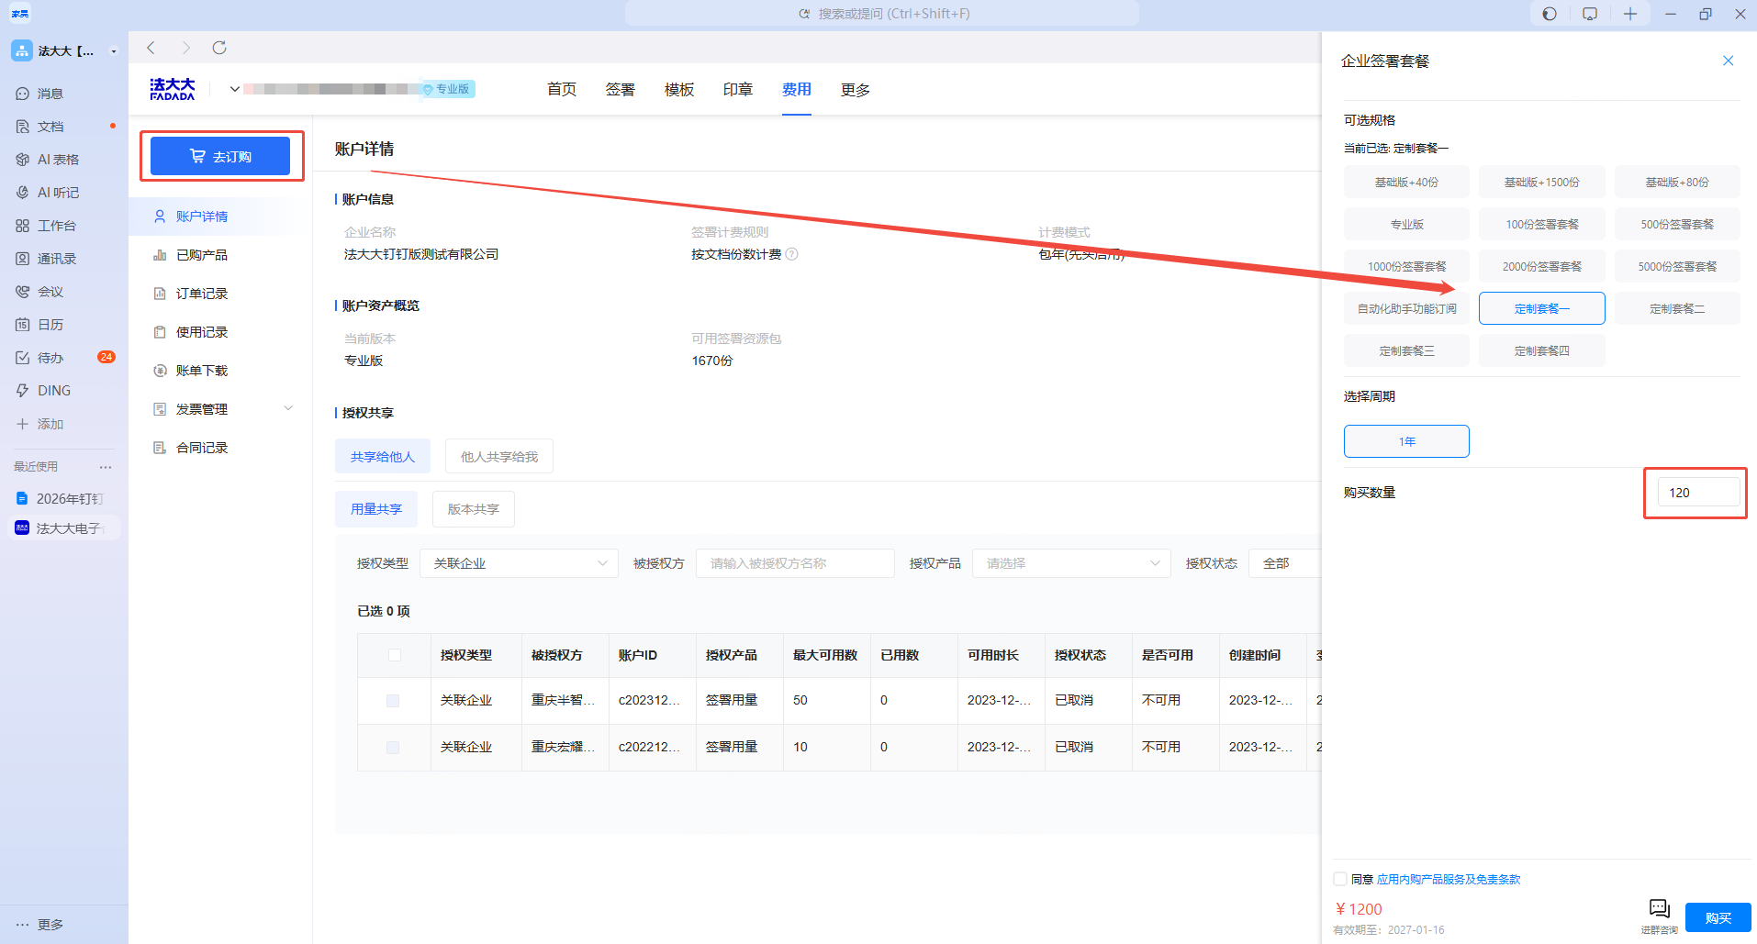Open the 应用内购产品服务及免责条款 link
1757x944 pixels.
tap(1449, 879)
